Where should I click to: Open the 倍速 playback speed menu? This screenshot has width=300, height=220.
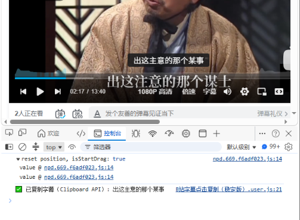pos(188,92)
